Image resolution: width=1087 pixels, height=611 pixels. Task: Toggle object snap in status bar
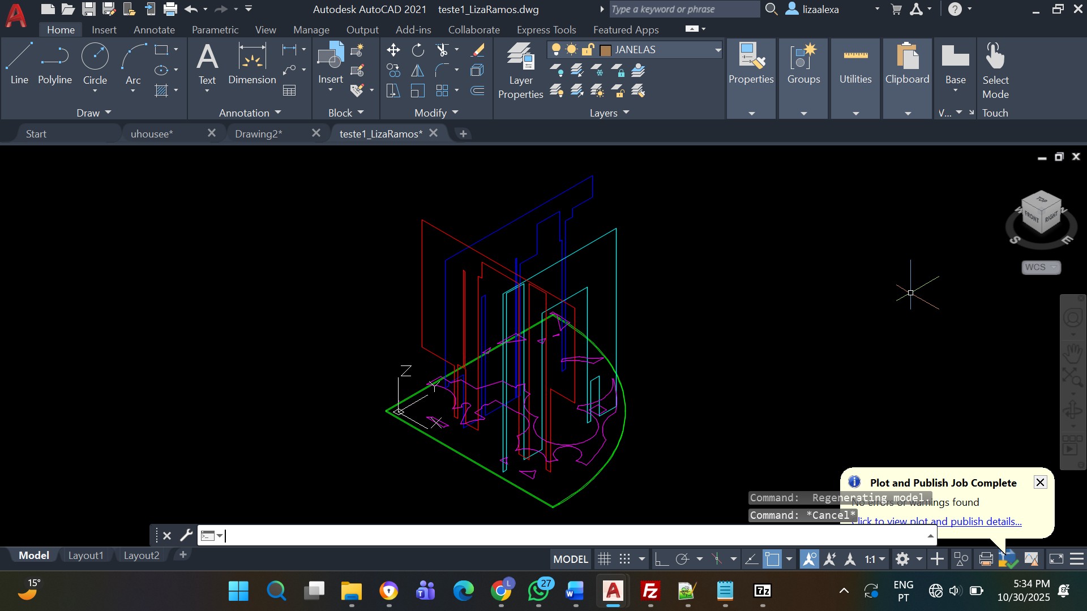(772, 560)
